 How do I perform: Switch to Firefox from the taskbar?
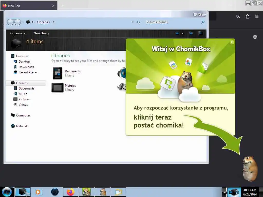(x=71, y=192)
